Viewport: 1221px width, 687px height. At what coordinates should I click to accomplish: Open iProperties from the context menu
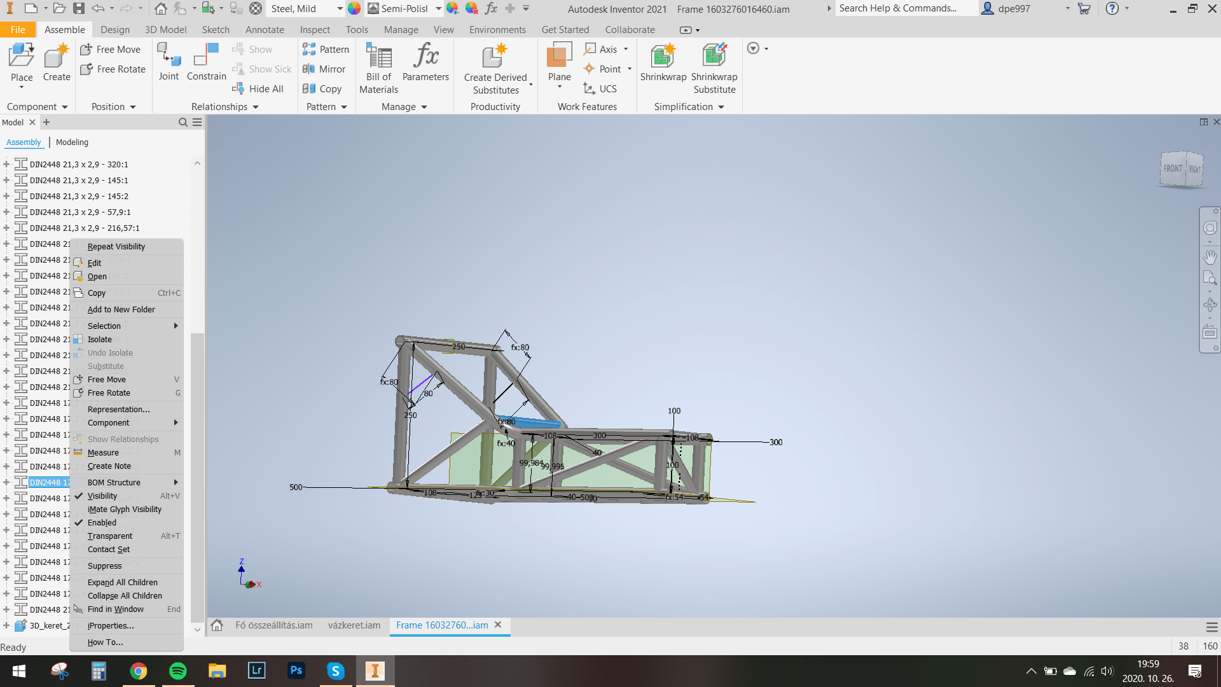(x=110, y=625)
